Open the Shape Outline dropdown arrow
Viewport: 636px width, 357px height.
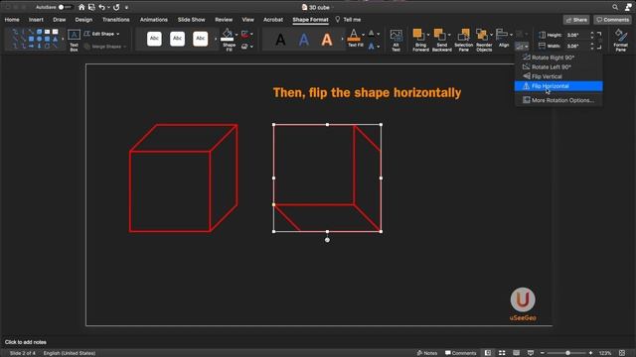tap(251, 35)
